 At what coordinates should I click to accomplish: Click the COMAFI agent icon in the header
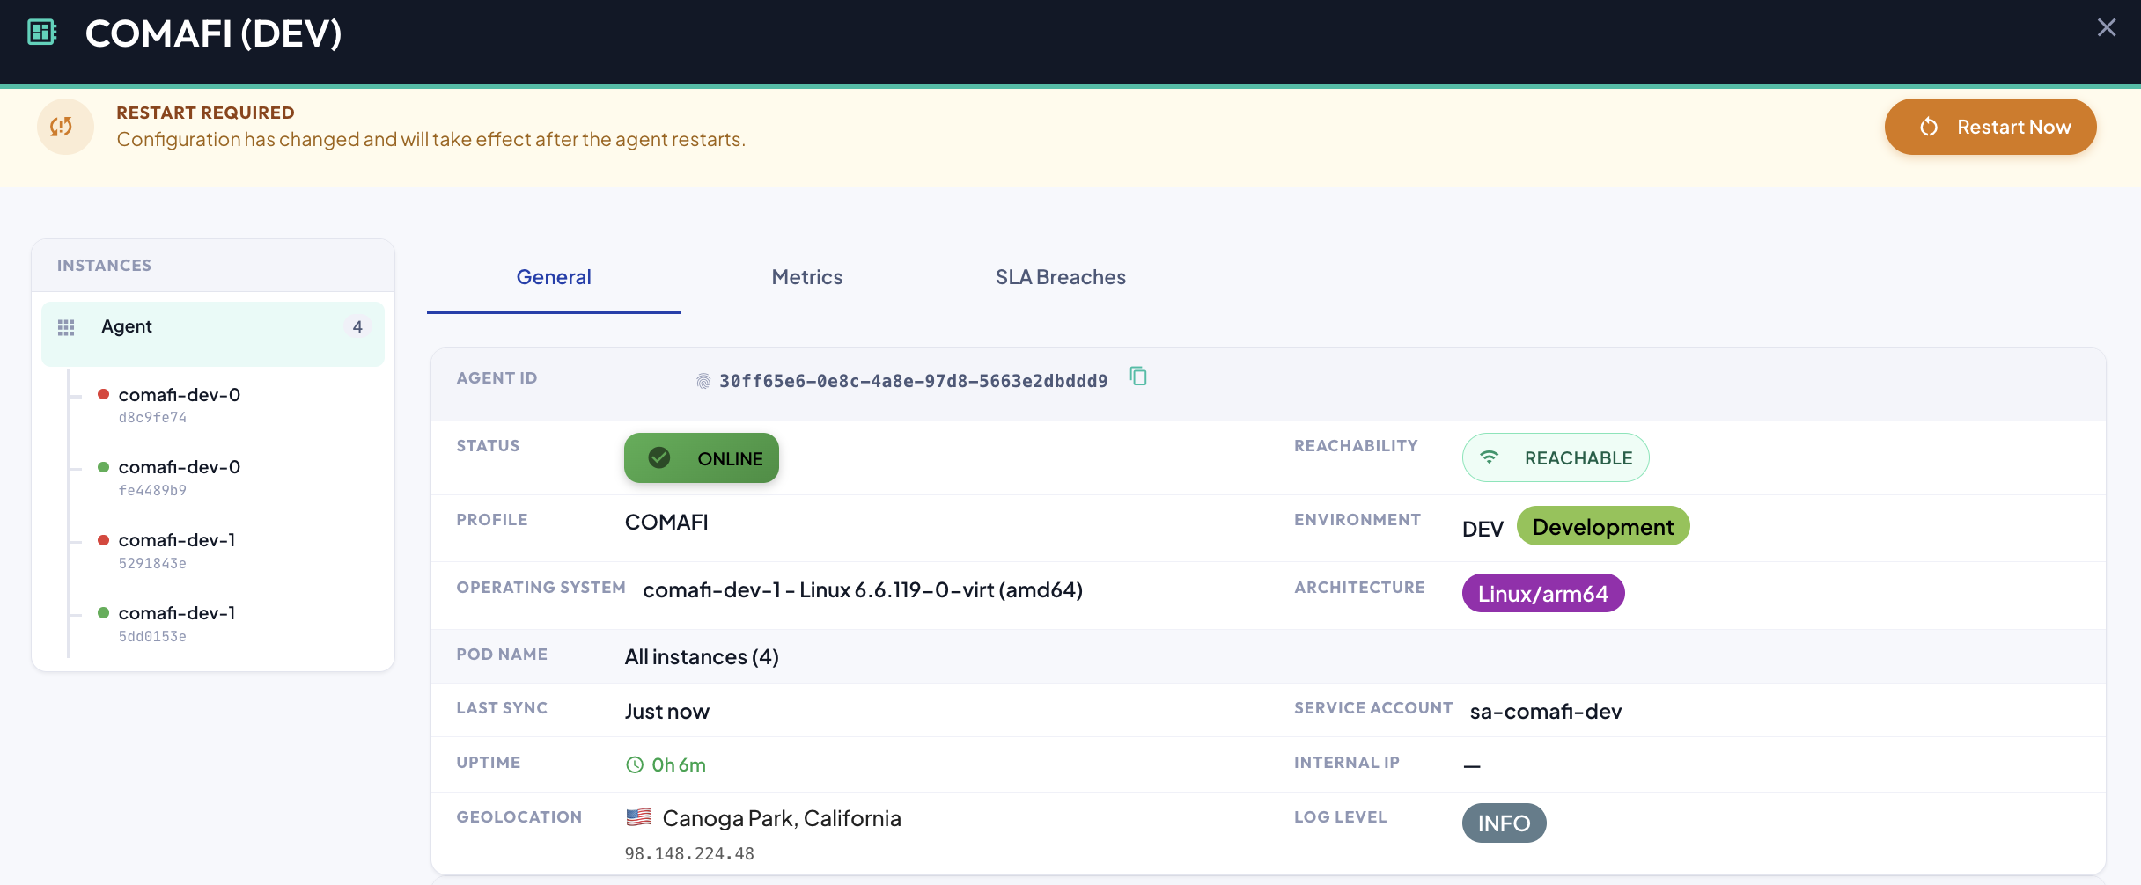tap(42, 33)
